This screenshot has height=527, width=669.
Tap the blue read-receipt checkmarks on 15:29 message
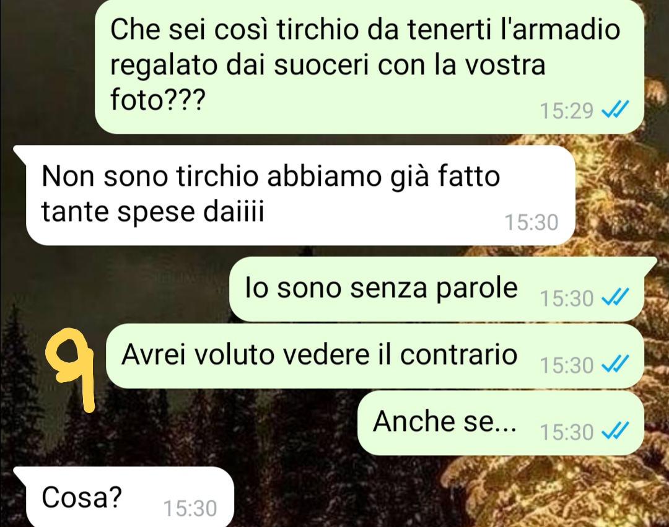pyautogui.click(x=615, y=110)
